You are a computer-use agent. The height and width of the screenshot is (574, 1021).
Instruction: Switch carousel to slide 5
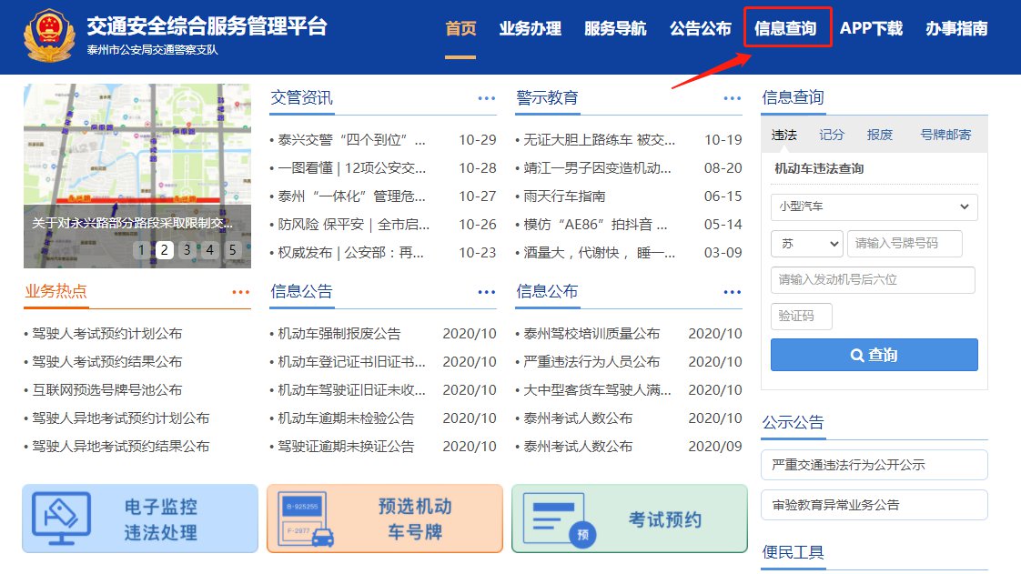(x=232, y=250)
